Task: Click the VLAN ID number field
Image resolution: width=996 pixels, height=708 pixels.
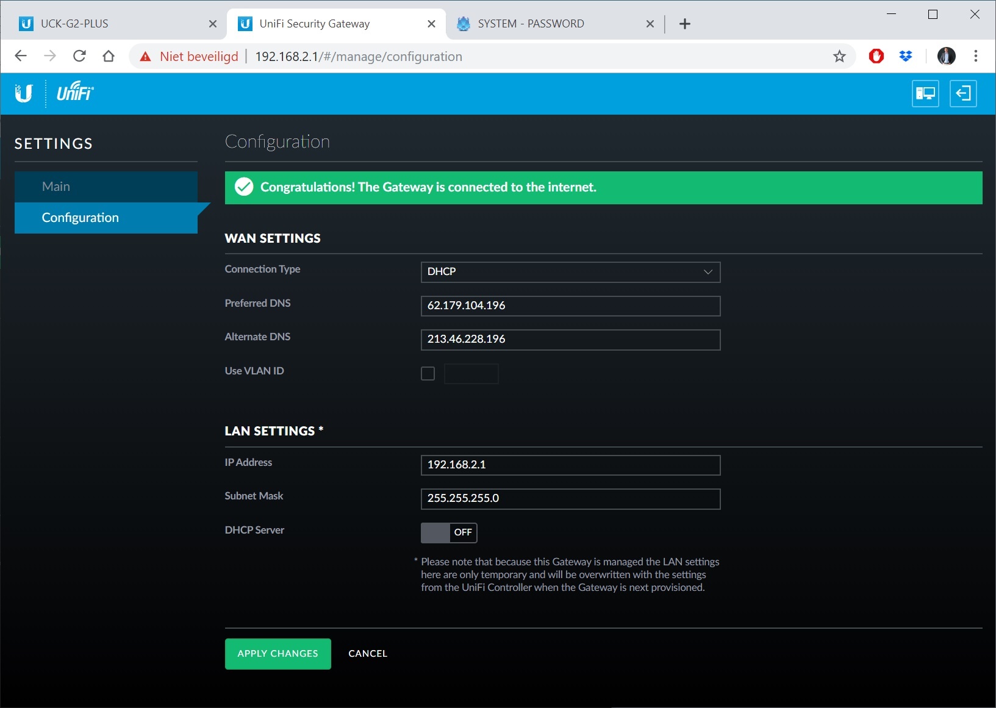Action: point(471,374)
